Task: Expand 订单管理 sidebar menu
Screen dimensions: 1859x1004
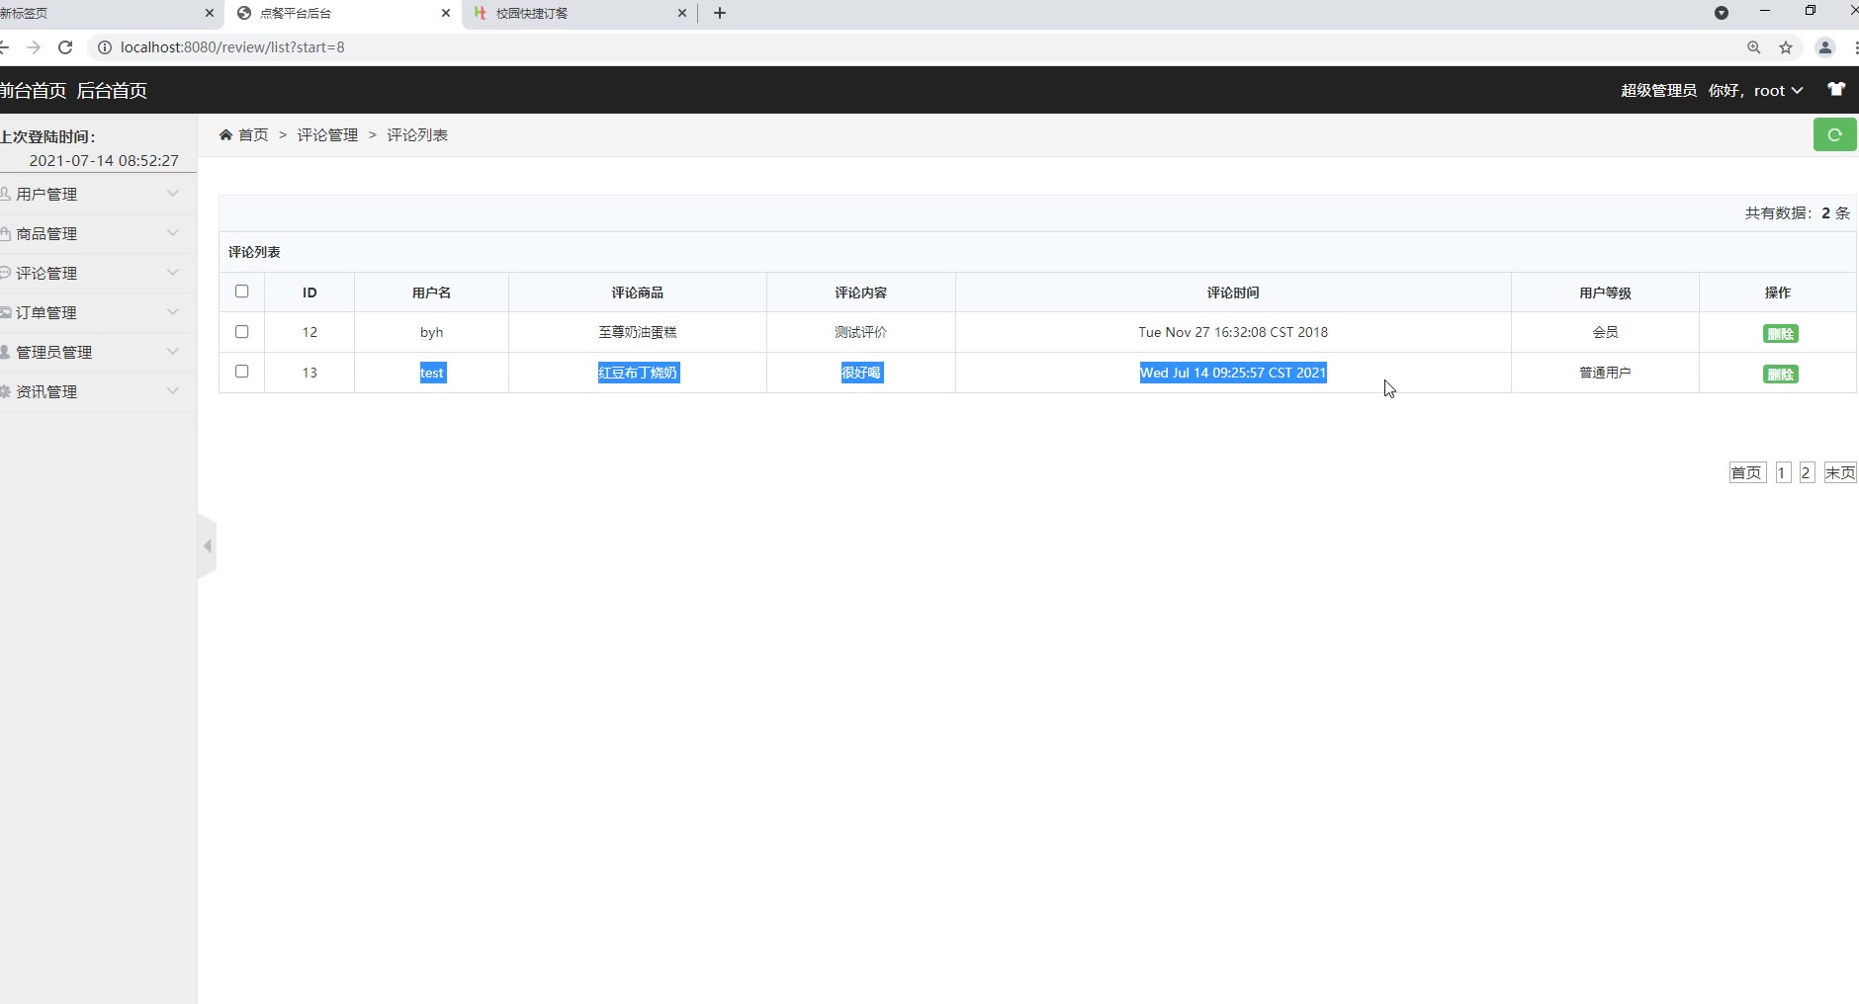Action: pyautogui.click(x=98, y=312)
